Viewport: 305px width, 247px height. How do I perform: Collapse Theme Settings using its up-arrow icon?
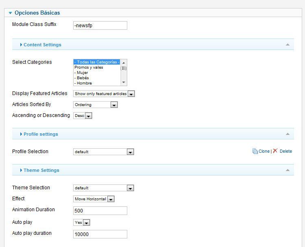(x=288, y=170)
